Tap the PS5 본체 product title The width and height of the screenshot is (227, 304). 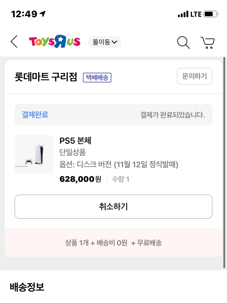coord(75,141)
